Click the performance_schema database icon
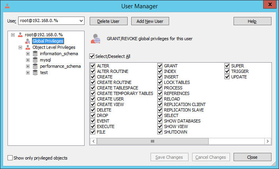Image resolution: width=279 pixels, height=169 pixels. [35, 66]
